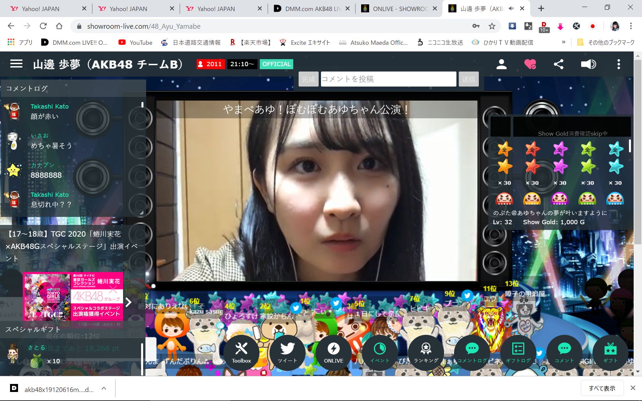Select the purple star gift
Screen dimensions: 642x401
click(560, 166)
